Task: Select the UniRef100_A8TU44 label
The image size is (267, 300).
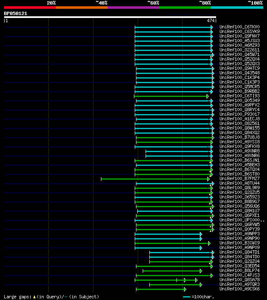Action: [x=239, y=183]
